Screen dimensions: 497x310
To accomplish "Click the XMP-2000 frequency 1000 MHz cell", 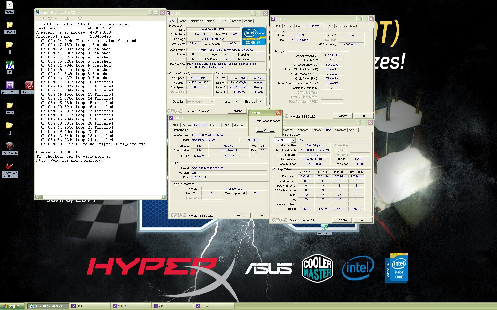I will [339, 176].
